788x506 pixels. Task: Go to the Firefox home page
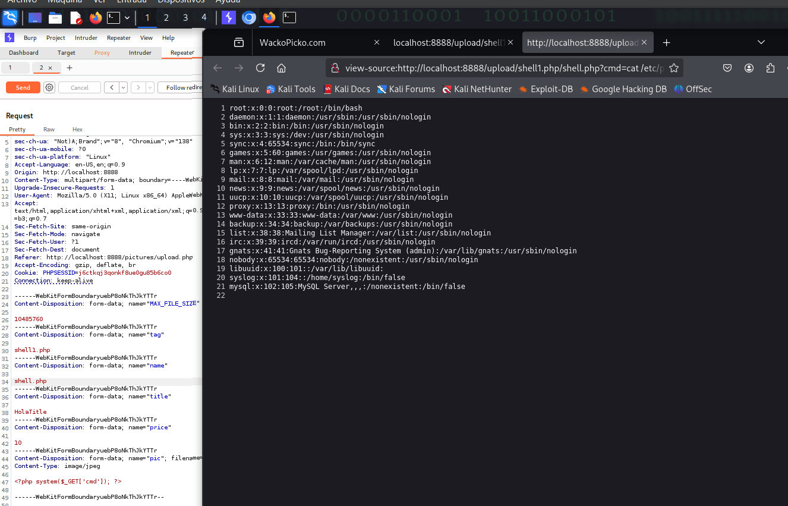(x=282, y=68)
